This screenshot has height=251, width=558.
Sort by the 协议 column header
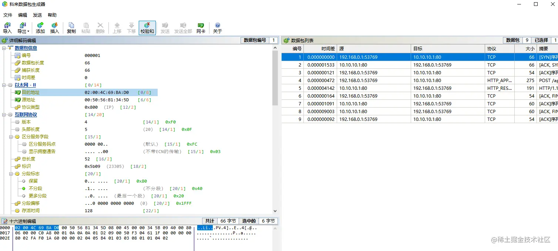tap(500, 48)
